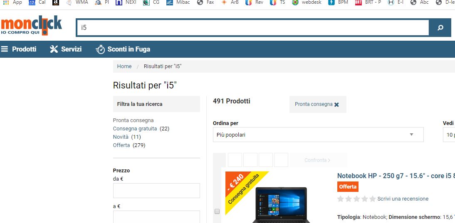Open the HP notebook product image
Screen dimensions: 455x223
281,205
